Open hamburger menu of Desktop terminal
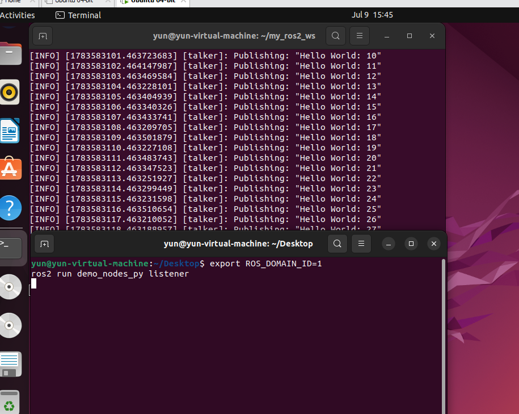Viewport: 519px width, 414px height. tap(361, 244)
